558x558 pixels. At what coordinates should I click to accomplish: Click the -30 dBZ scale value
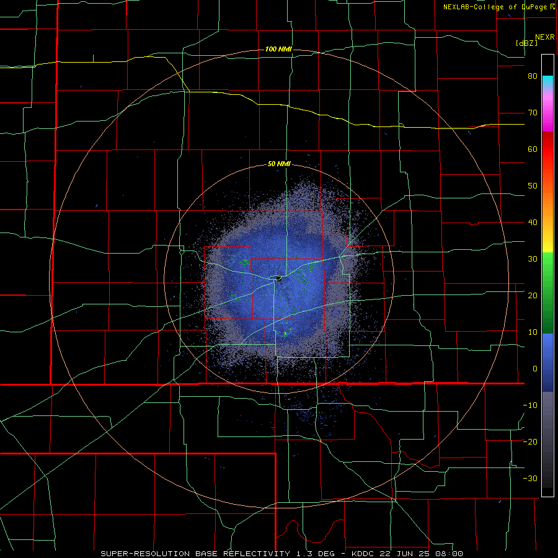(x=530, y=478)
